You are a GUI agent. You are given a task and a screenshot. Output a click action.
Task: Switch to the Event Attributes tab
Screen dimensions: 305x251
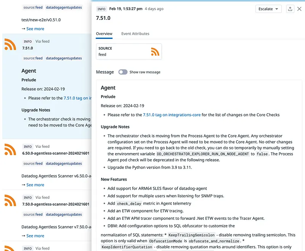click(x=135, y=34)
